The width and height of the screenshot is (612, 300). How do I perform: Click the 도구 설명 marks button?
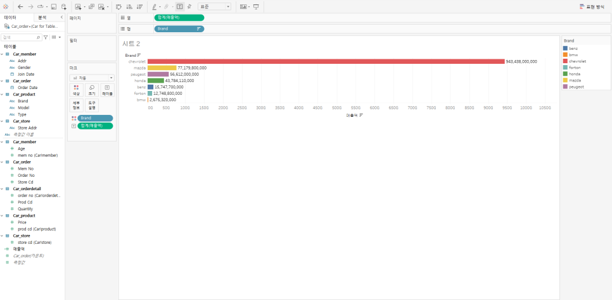92,105
